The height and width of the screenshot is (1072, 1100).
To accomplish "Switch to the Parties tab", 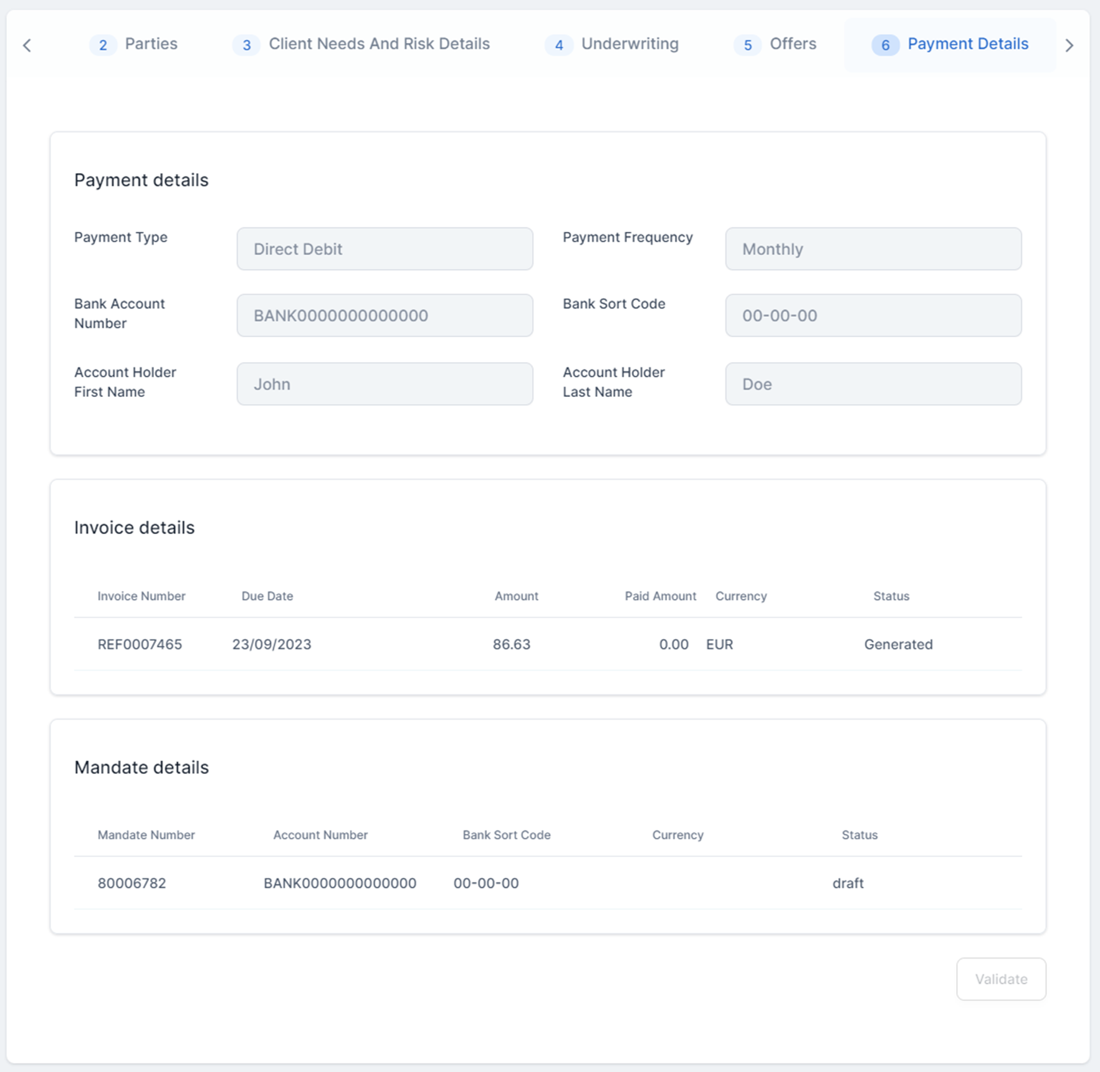I will click(x=151, y=44).
